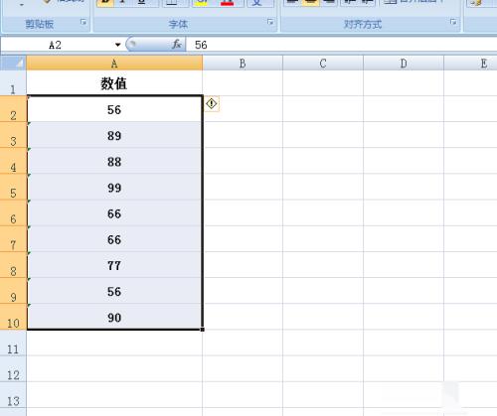The height and width of the screenshot is (416, 497).
Task: Select row 5 header
Action: (x=13, y=187)
